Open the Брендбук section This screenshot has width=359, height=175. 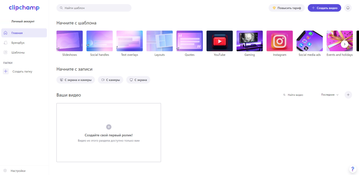[24, 43]
